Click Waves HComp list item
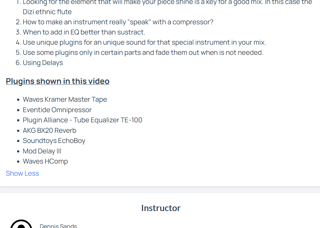Screen dimensions: 320x228 point(45,161)
